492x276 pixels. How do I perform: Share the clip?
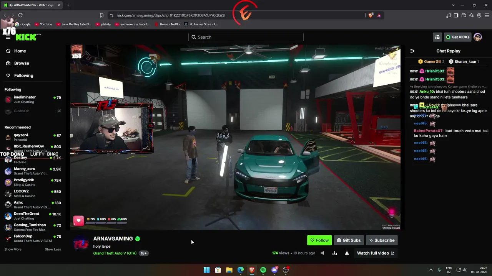pos(322,253)
